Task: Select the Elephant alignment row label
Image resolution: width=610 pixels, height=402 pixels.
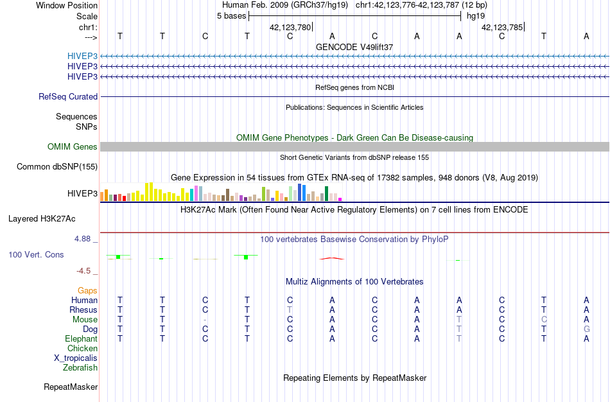Action: (x=81, y=339)
